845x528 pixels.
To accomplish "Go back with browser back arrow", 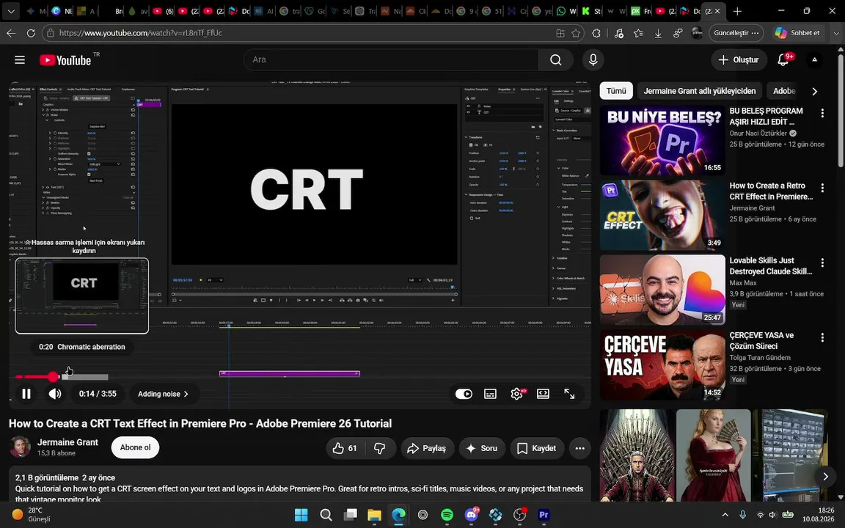I will point(11,33).
